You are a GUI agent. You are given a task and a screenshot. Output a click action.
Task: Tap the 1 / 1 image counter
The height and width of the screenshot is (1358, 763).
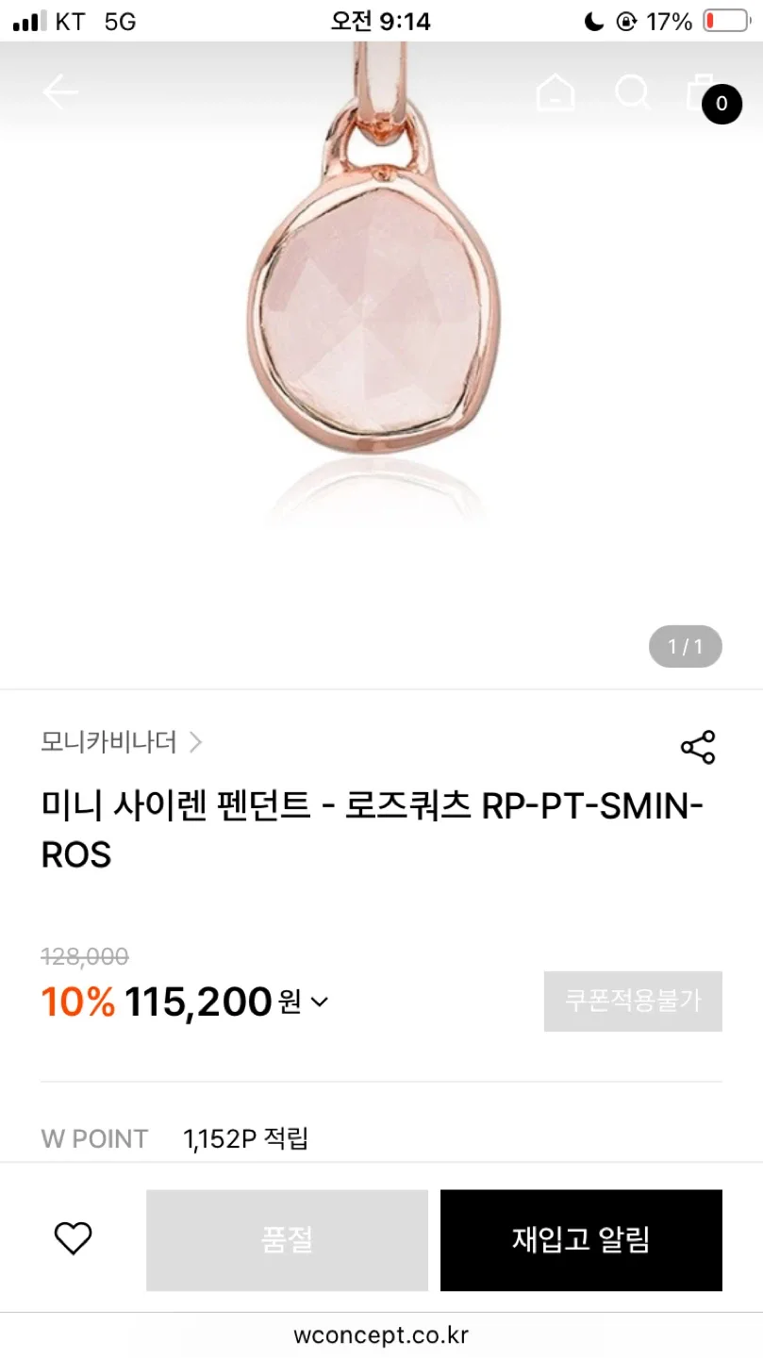(x=685, y=647)
